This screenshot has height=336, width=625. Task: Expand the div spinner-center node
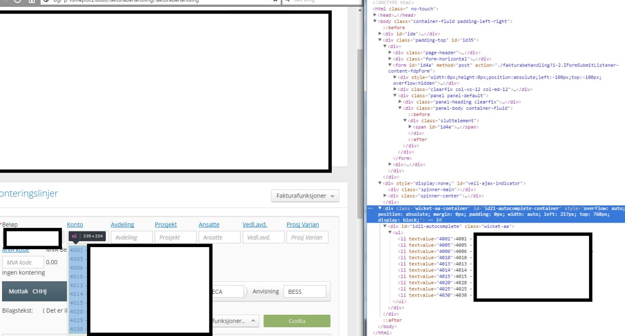pyautogui.click(x=385, y=196)
